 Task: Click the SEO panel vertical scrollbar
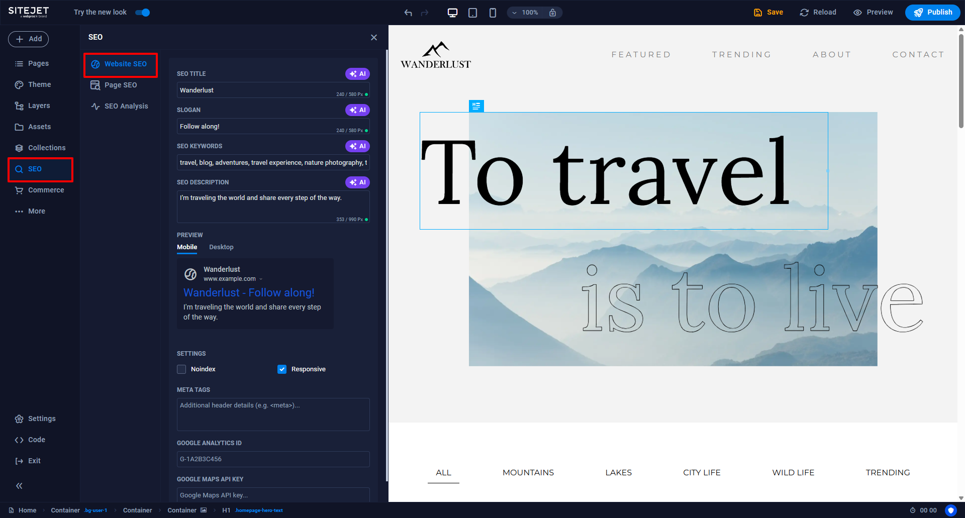point(387,265)
